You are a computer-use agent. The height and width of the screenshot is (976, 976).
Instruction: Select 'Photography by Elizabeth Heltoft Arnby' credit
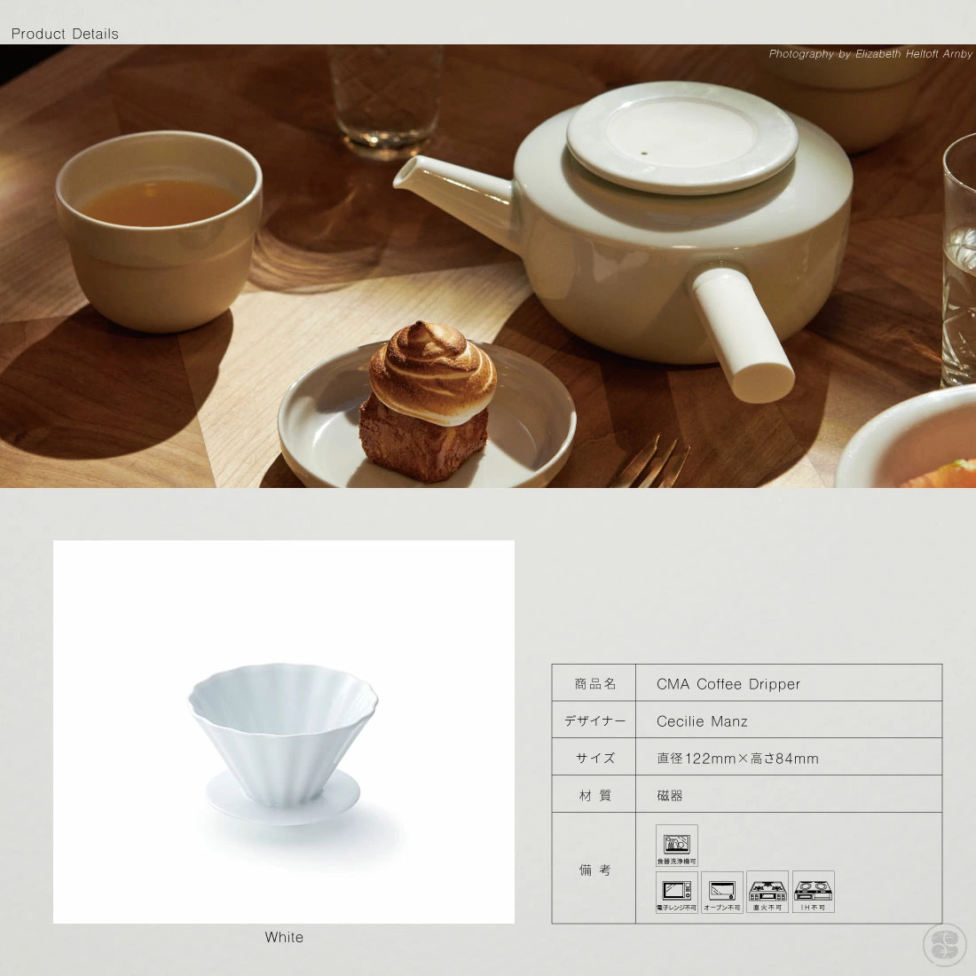click(870, 54)
